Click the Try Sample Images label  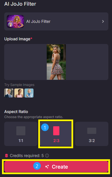click(x=19, y=85)
